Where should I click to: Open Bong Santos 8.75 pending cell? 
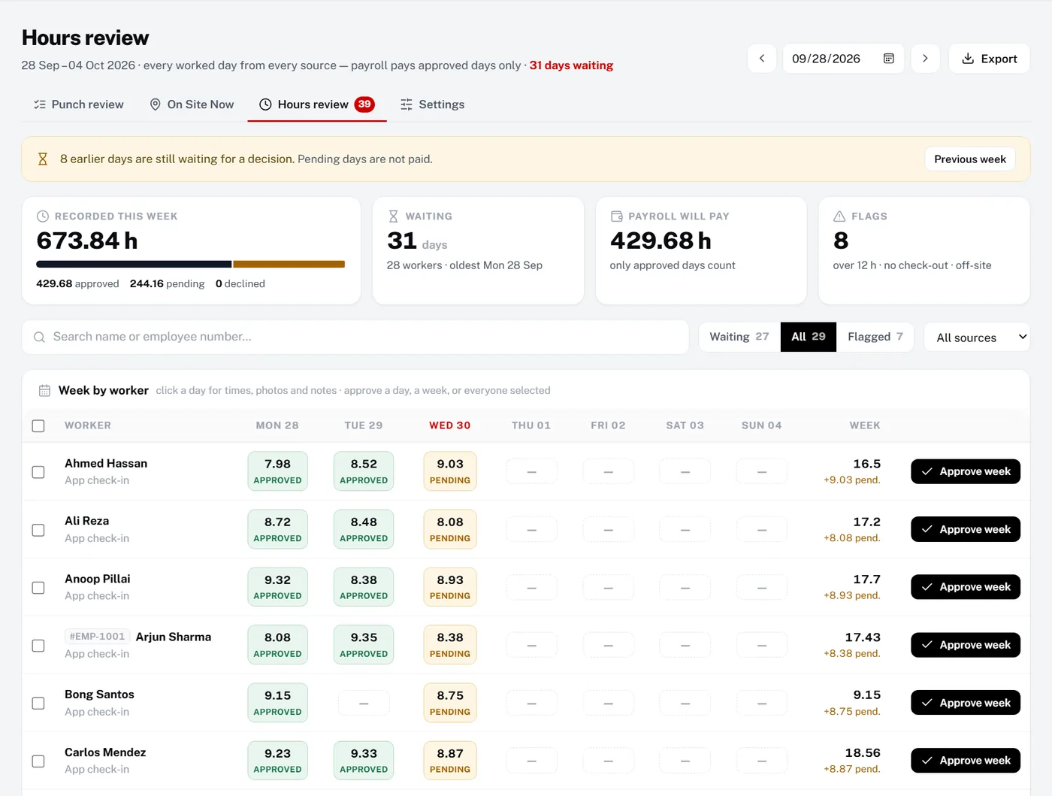click(450, 703)
